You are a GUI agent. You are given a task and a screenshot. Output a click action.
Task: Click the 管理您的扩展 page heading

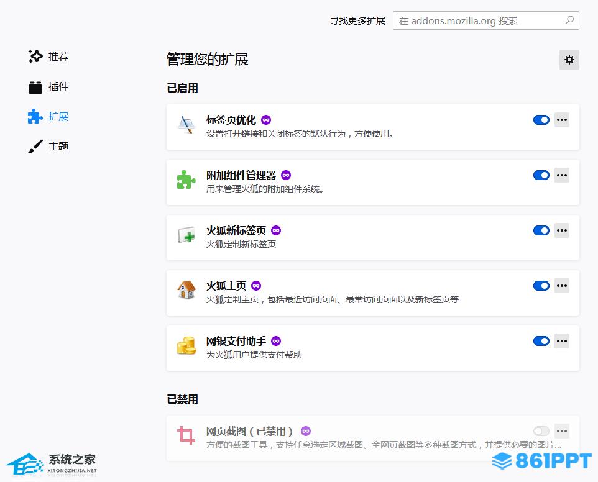pyautogui.click(x=208, y=60)
